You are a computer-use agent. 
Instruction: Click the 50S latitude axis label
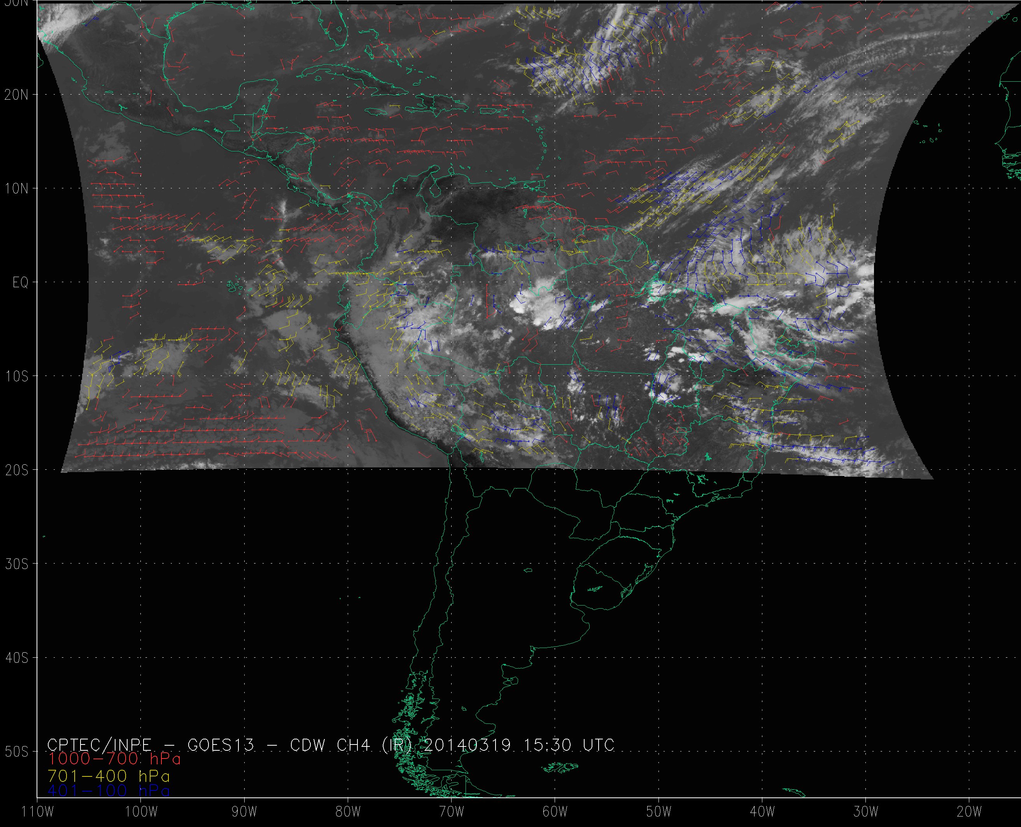pos(17,752)
